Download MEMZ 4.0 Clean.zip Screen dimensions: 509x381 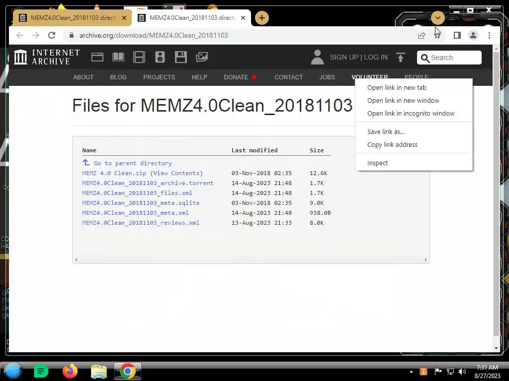pos(114,173)
